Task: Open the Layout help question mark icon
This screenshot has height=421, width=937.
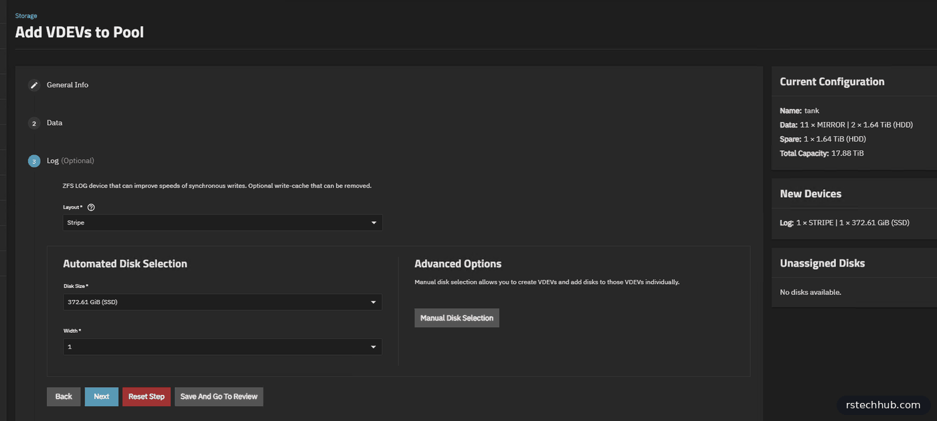Action: 91,207
